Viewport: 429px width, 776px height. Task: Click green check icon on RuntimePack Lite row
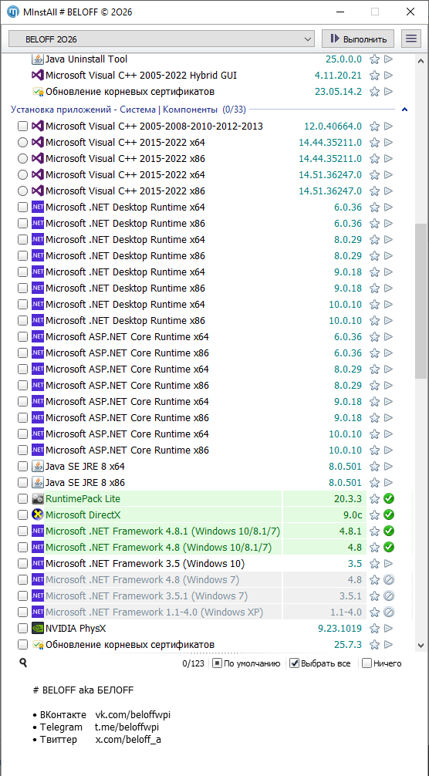[x=389, y=499]
